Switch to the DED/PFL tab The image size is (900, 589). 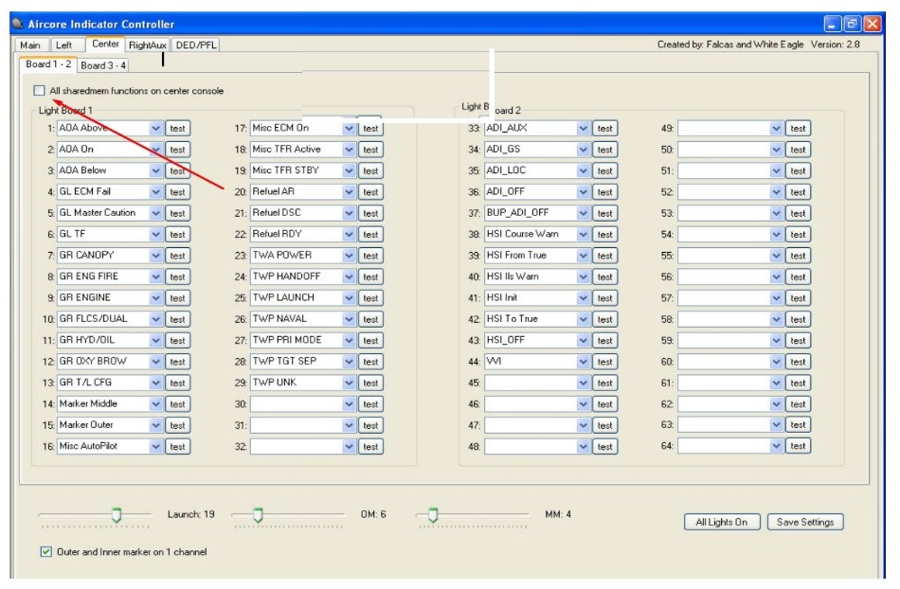tap(196, 45)
